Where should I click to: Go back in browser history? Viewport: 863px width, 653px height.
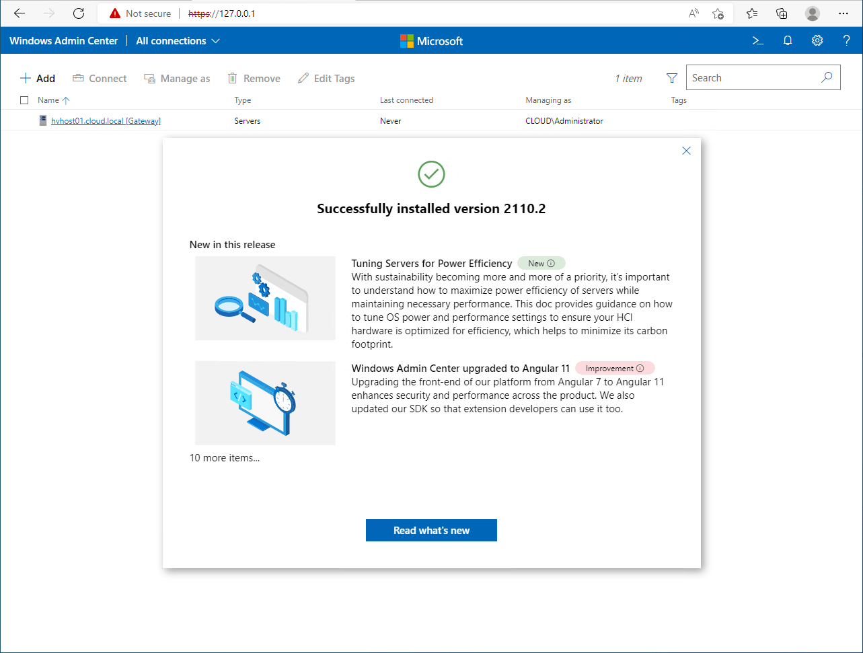click(x=20, y=13)
